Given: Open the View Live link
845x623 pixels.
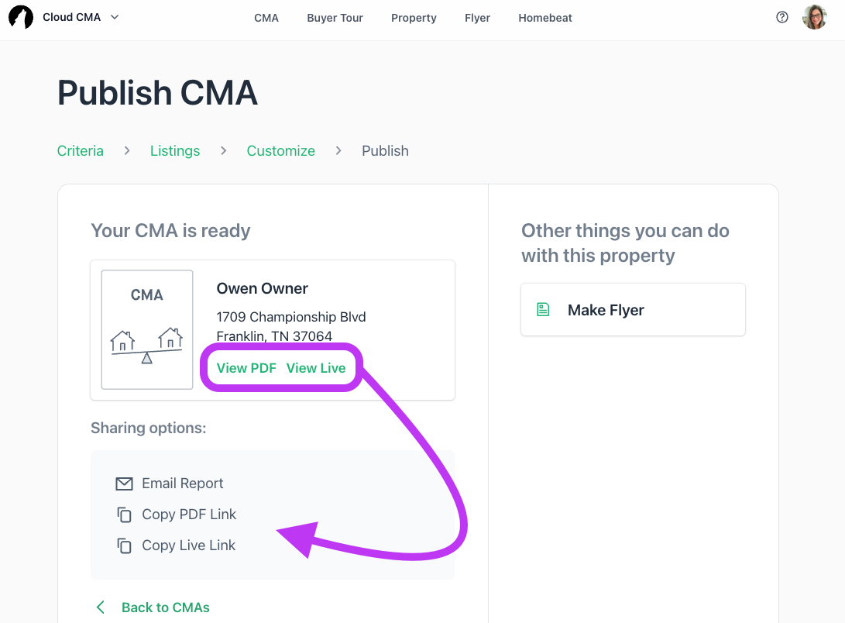Looking at the screenshot, I should (x=317, y=368).
